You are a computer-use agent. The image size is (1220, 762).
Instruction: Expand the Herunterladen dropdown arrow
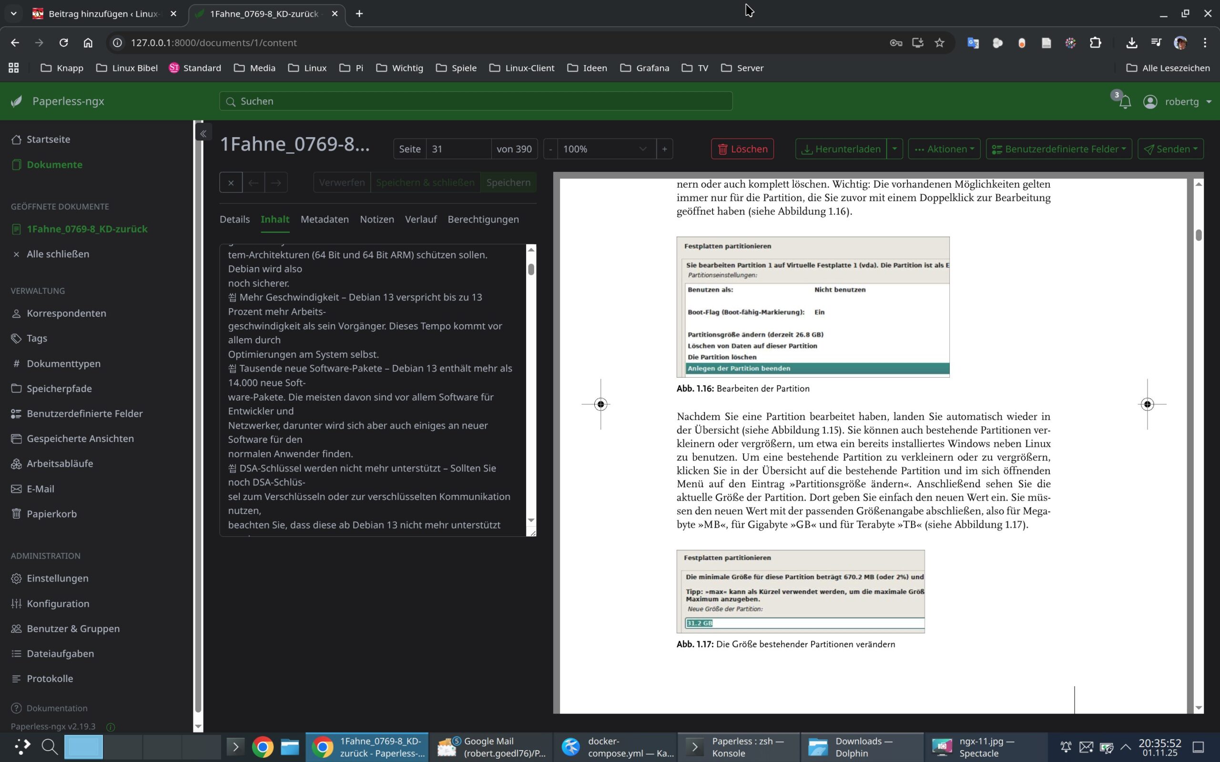[895, 149]
